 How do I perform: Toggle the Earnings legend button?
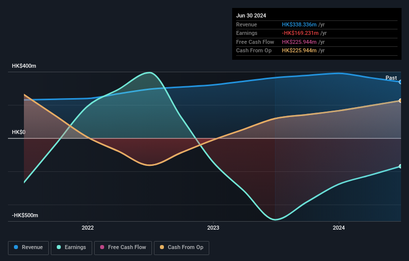pyautogui.click(x=71, y=248)
